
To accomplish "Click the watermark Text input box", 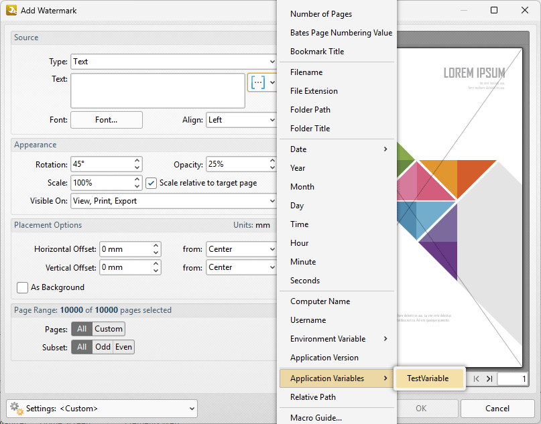I will coord(158,90).
